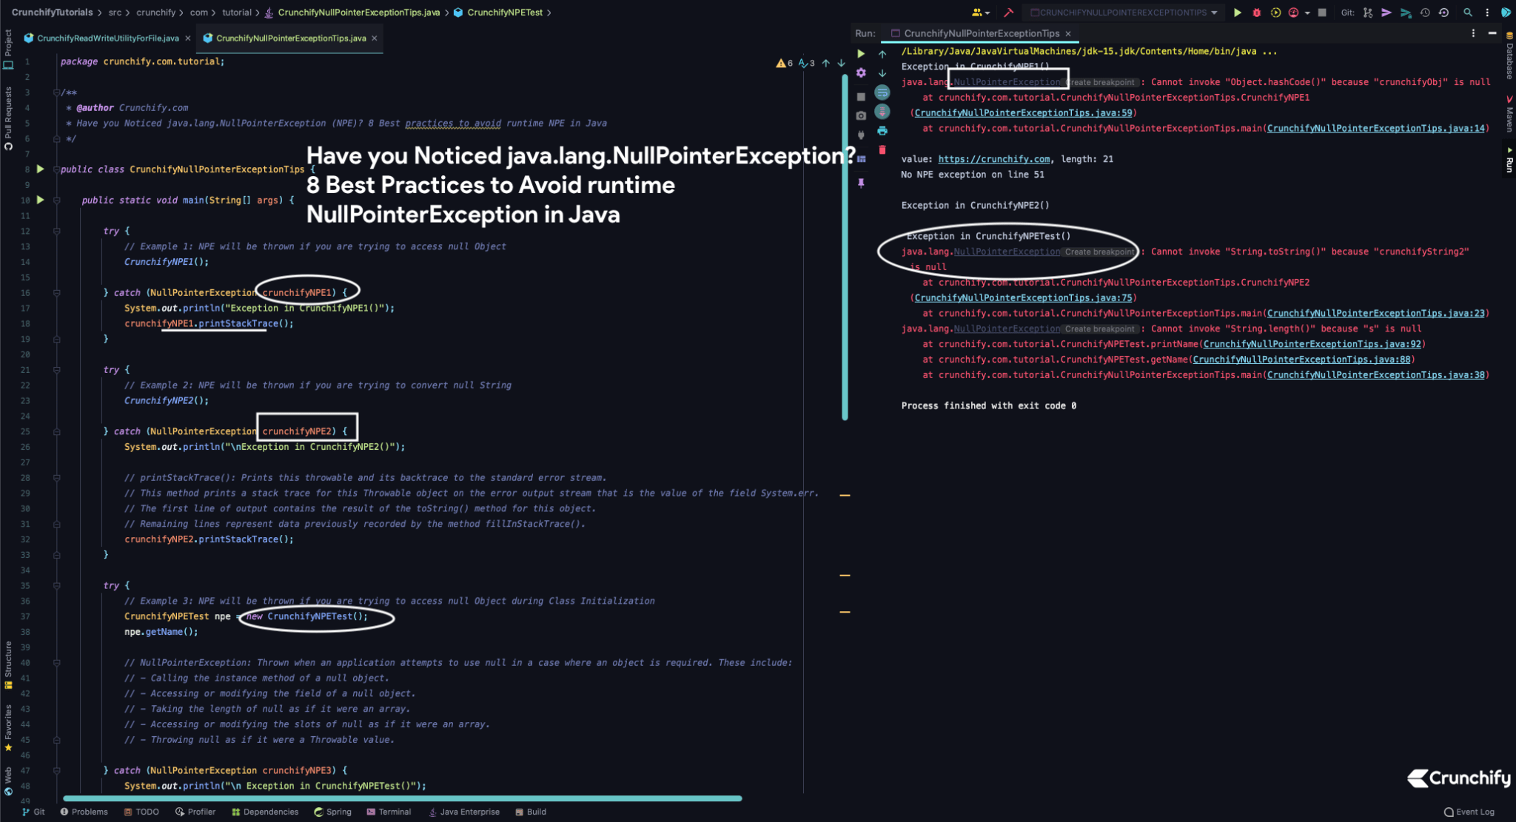The width and height of the screenshot is (1516, 822).
Task: Toggle Scroll to End in console
Action: point(882,112)
